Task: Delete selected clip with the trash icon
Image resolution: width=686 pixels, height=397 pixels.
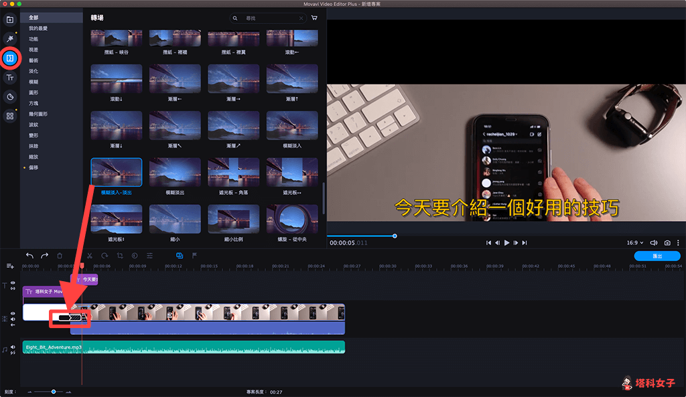Action: (60, 256)
